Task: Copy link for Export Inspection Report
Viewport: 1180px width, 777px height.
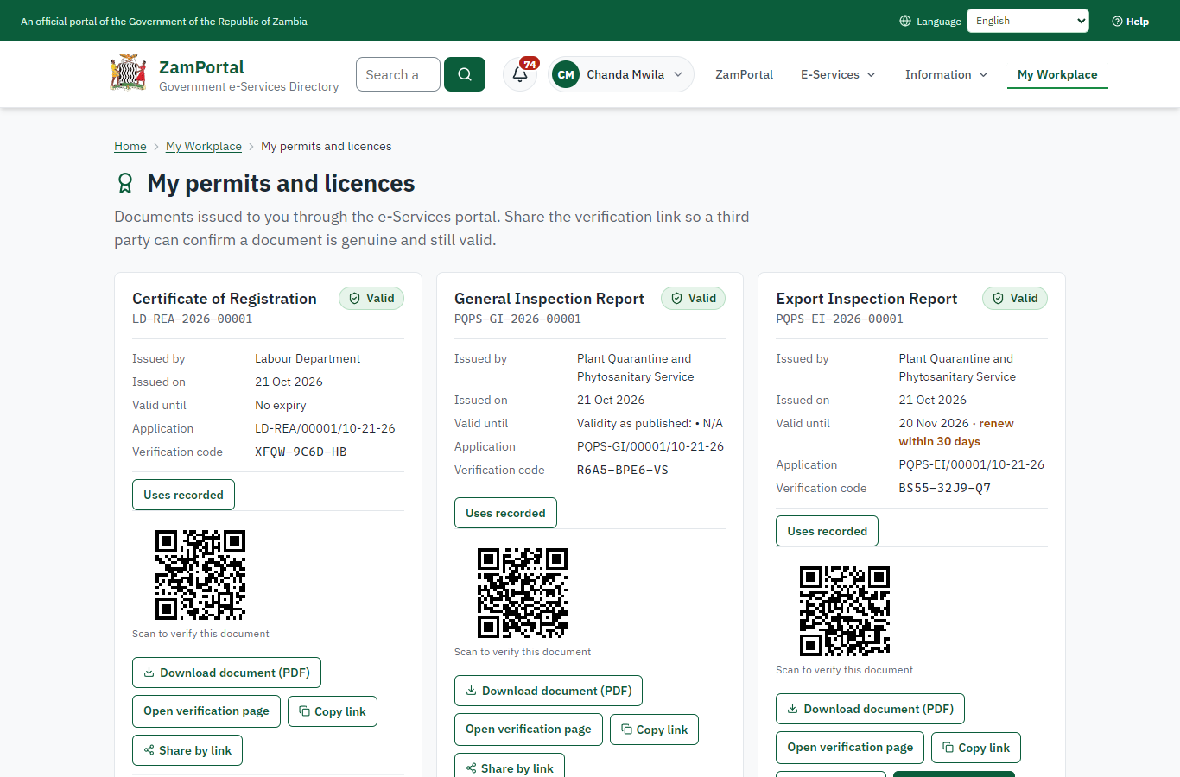Action: (x=976, y=748)
